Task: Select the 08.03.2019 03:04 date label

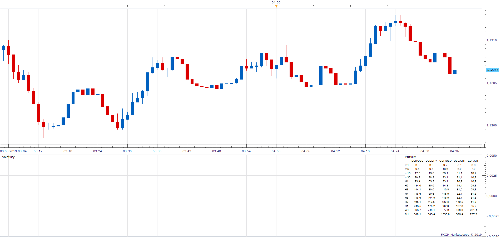Action: click(x=13, y=151)
